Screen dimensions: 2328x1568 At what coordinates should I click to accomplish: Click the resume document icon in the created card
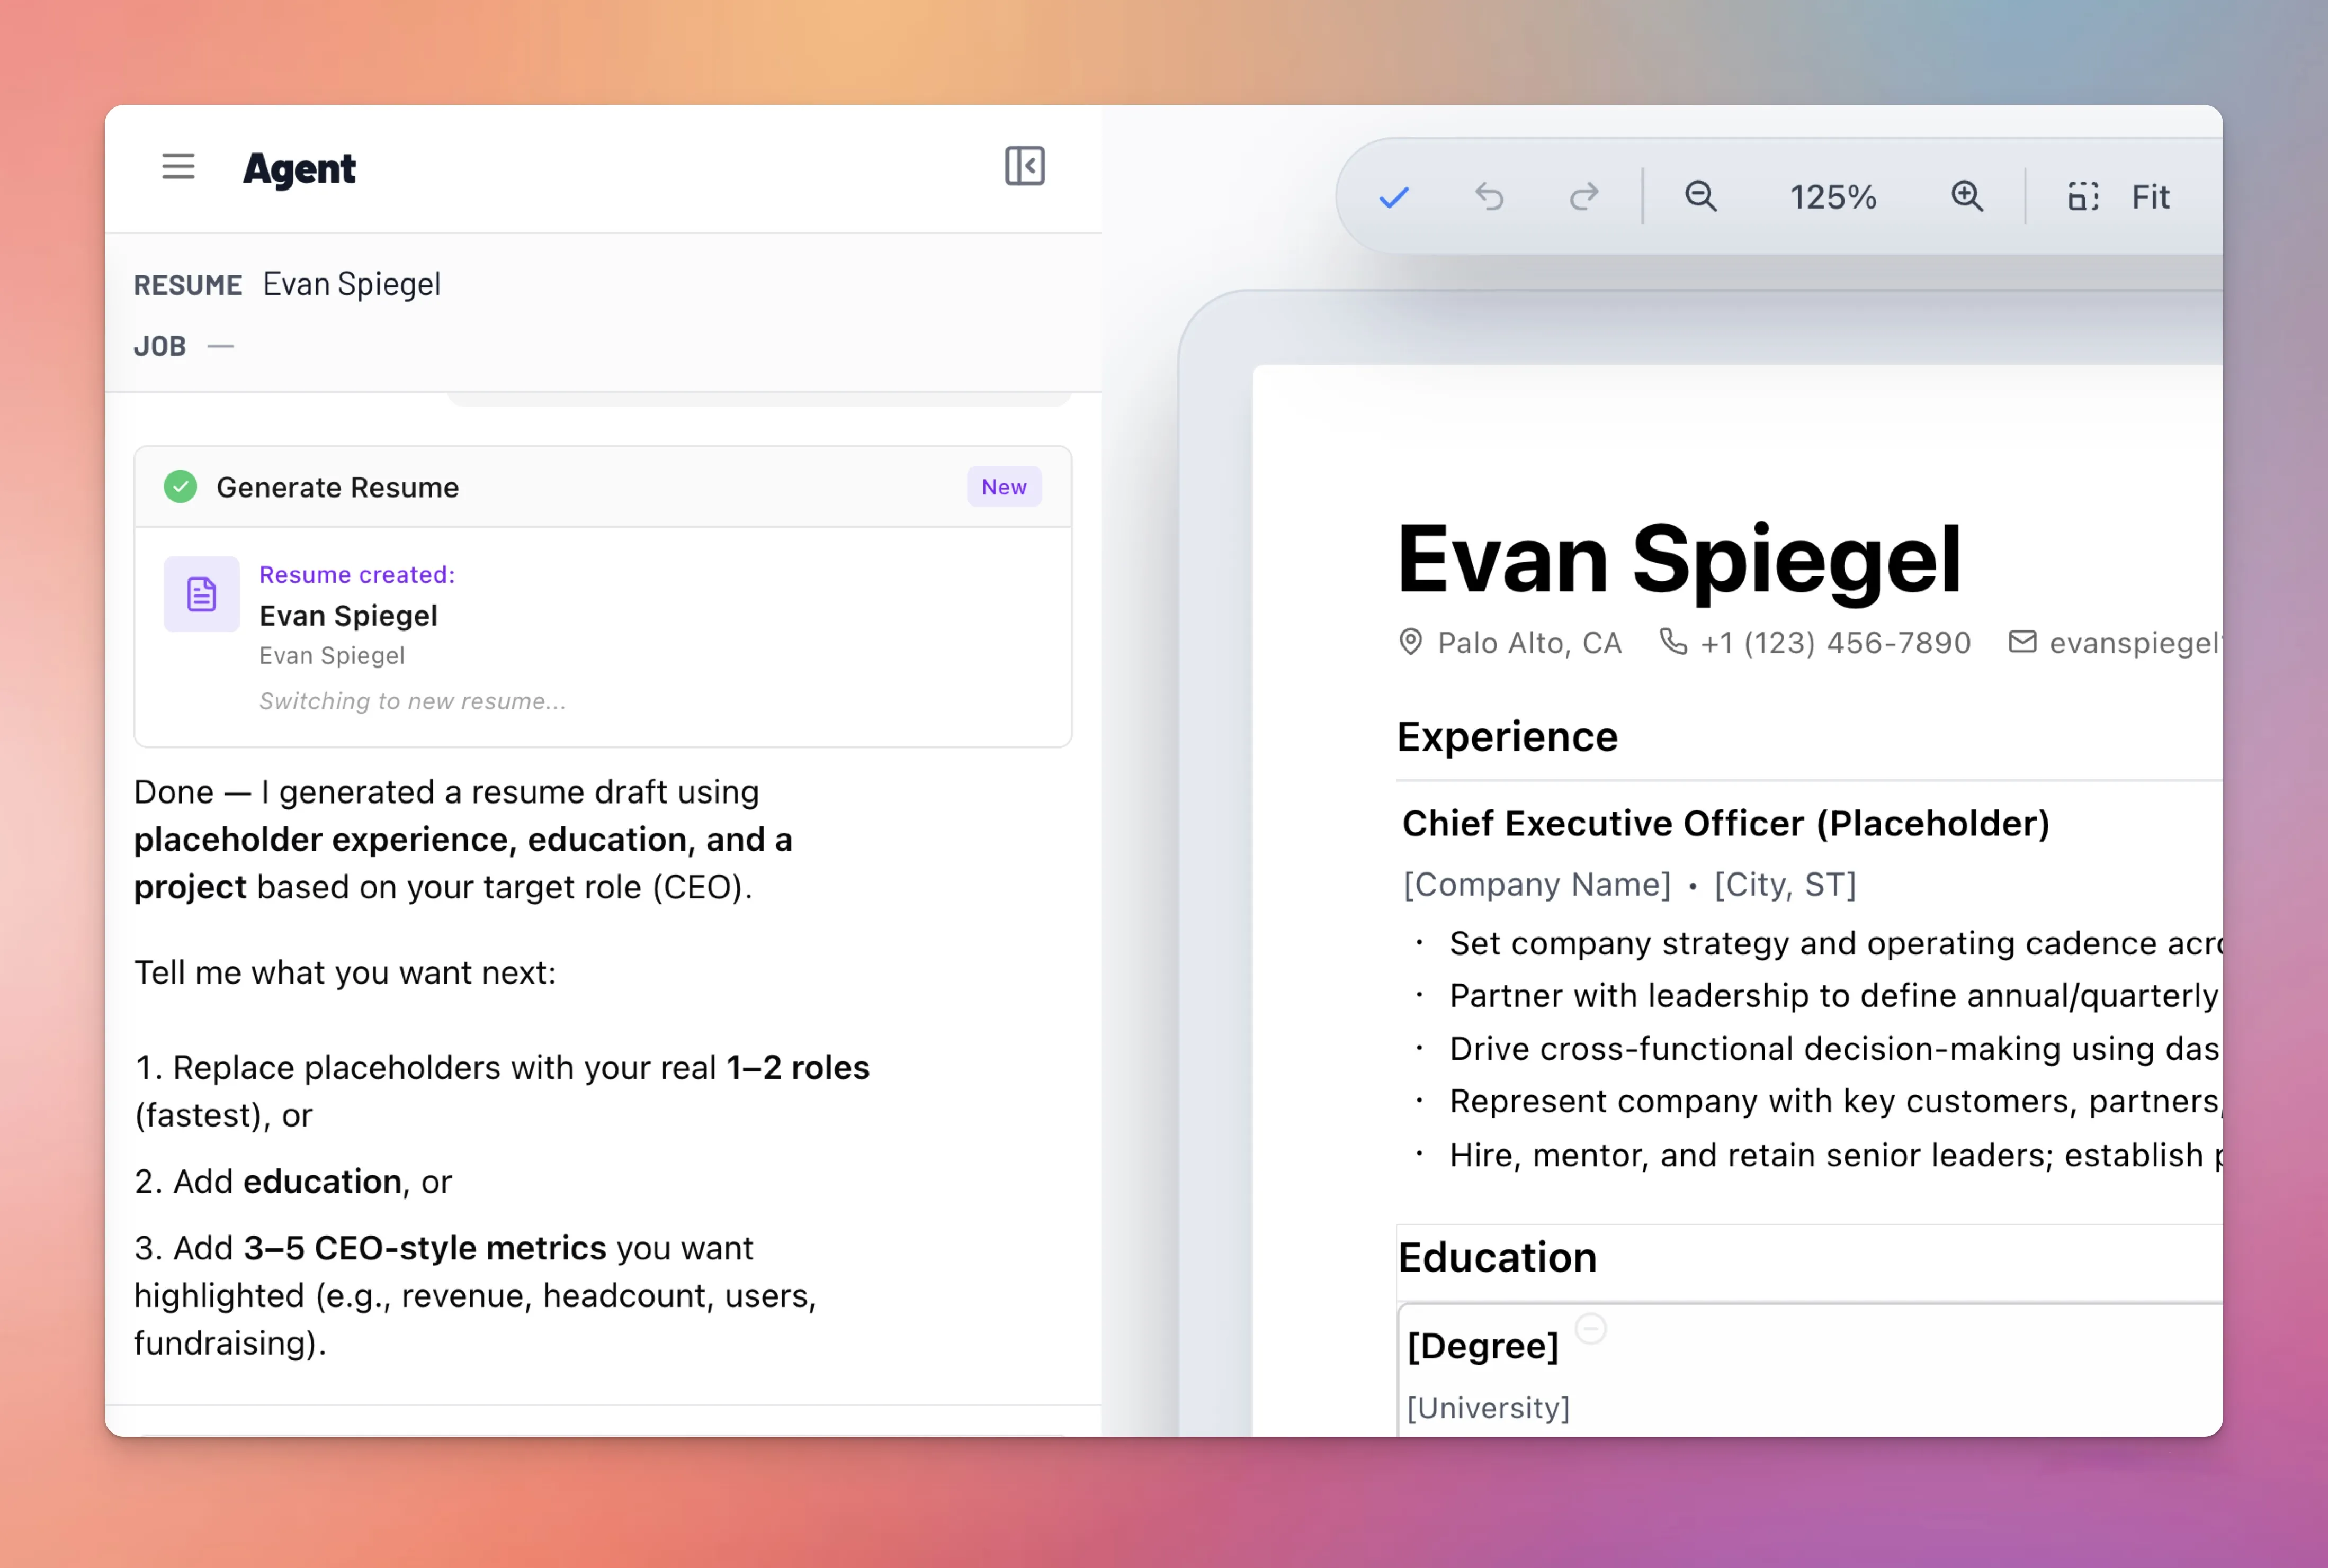coord(200,593)
